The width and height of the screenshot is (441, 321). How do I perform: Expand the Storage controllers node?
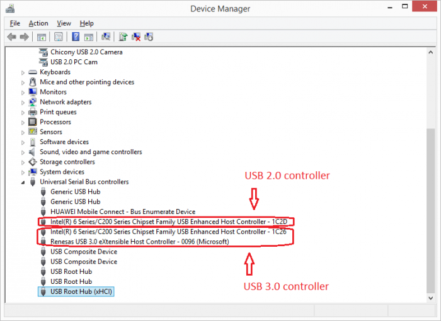click(23, 162)
